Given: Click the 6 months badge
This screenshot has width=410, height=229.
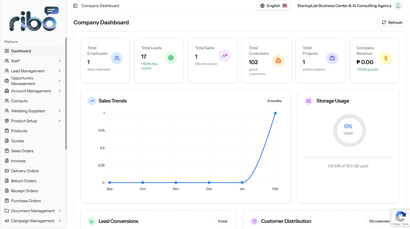Looking at the screenshot, I should (274, 101).
